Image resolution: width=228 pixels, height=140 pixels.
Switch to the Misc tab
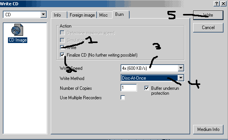click(103, 15)
